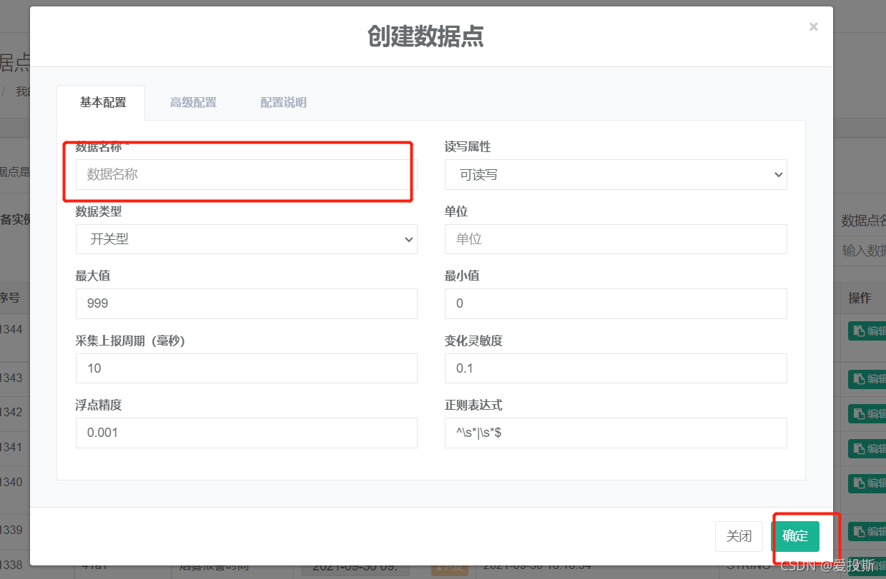886x579 pixels.
Task: Click the background 数据点 search box
Action: 863,251
